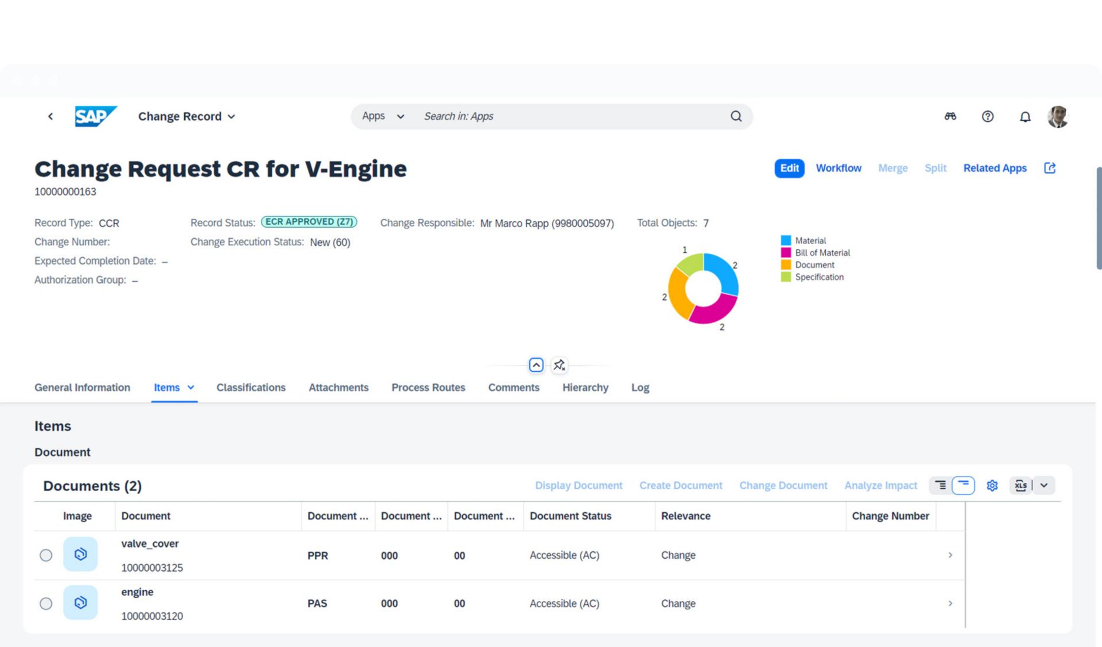
Task: Unpin the header via pin icon
Action: click(559, 365)
